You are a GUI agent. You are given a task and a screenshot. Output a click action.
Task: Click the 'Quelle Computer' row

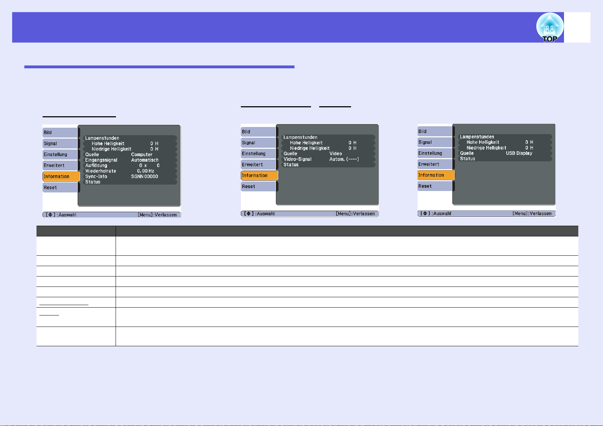[130, 155]
